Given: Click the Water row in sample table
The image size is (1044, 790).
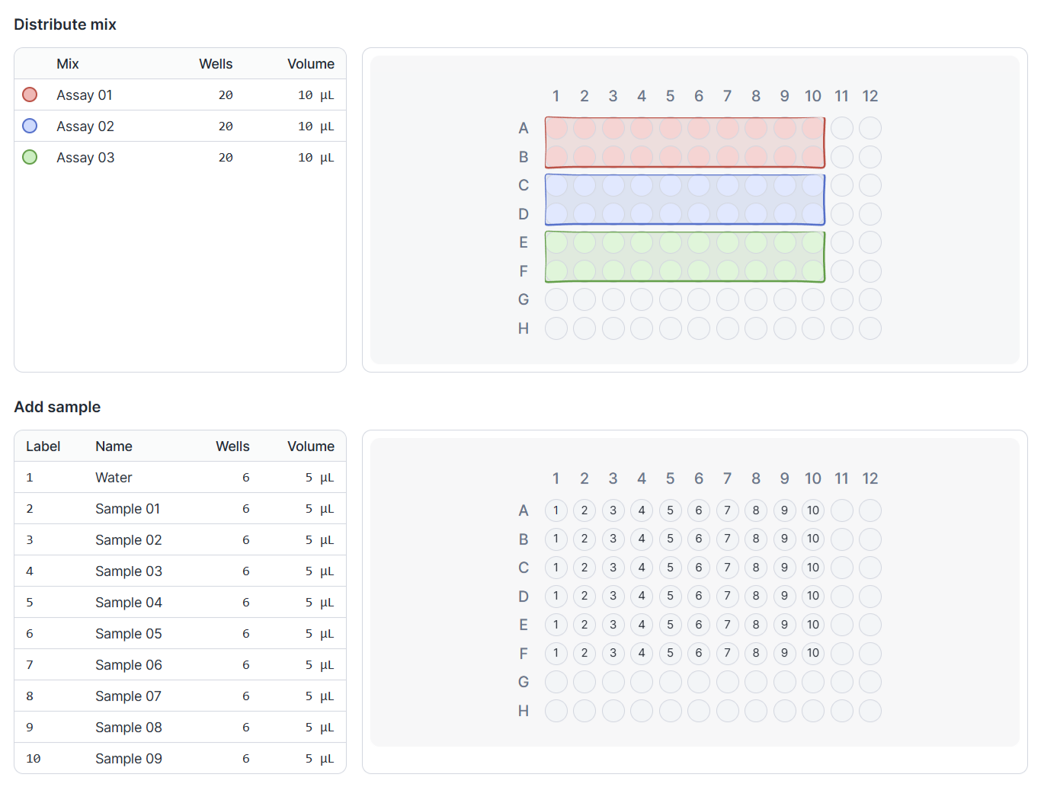Looking at the screenshot, I should click(x=180, y=478).
